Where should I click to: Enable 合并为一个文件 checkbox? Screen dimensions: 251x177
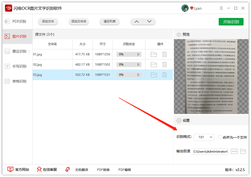(x=220, y=137)
